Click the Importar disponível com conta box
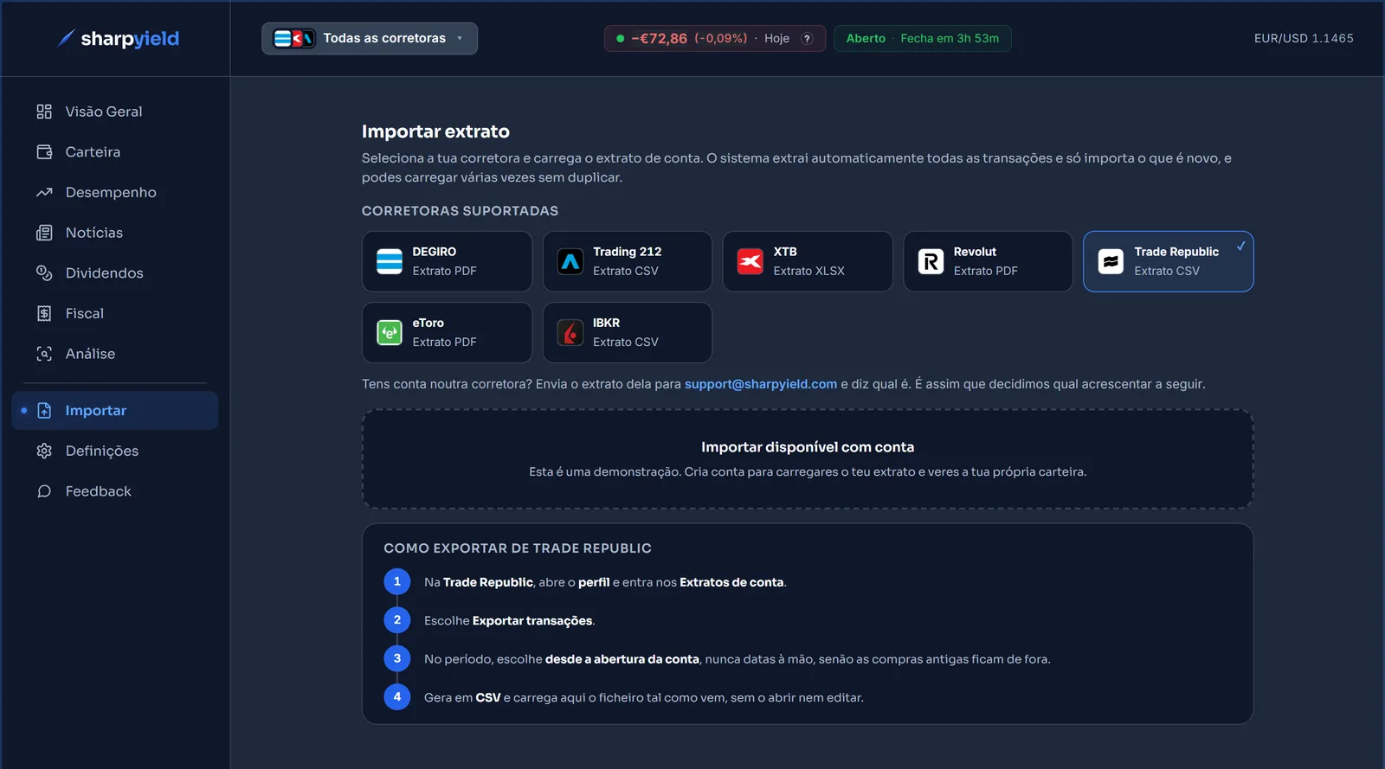The image size is (1385, 769). [x=808, y=458]
